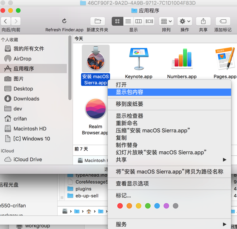Click Macintosh HD in the path bar
Viewport: 237px width, 229px height.
(x=93, y=160)
